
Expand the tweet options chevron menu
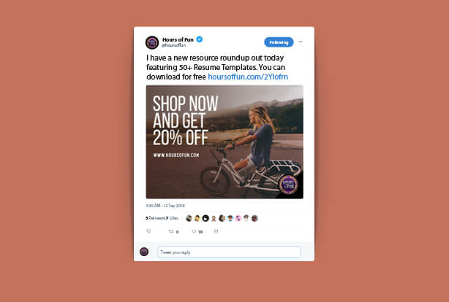tap(301, 42)
